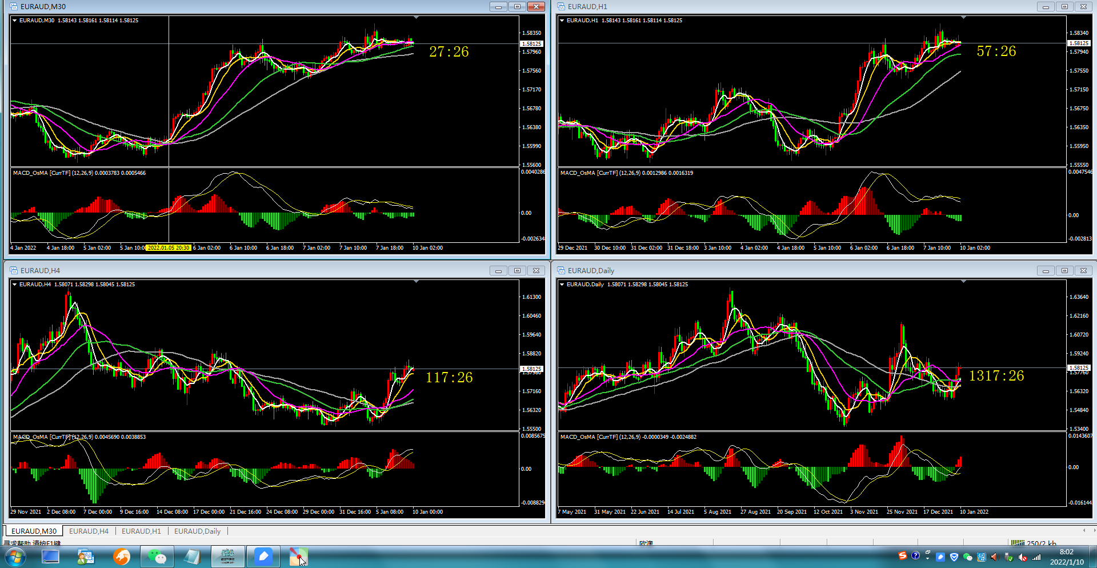Click the 1.58125 price label on H1 chart

1079,43
